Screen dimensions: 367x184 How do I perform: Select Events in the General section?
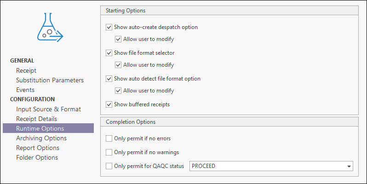[25, 90]
